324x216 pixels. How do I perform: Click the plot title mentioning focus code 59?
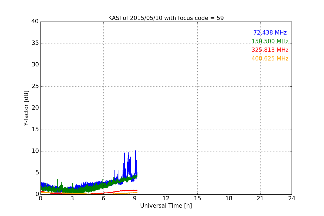point(166,18)
